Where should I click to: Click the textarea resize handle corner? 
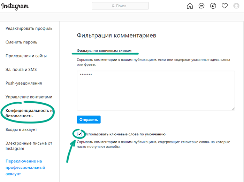(x=233, y=109)
